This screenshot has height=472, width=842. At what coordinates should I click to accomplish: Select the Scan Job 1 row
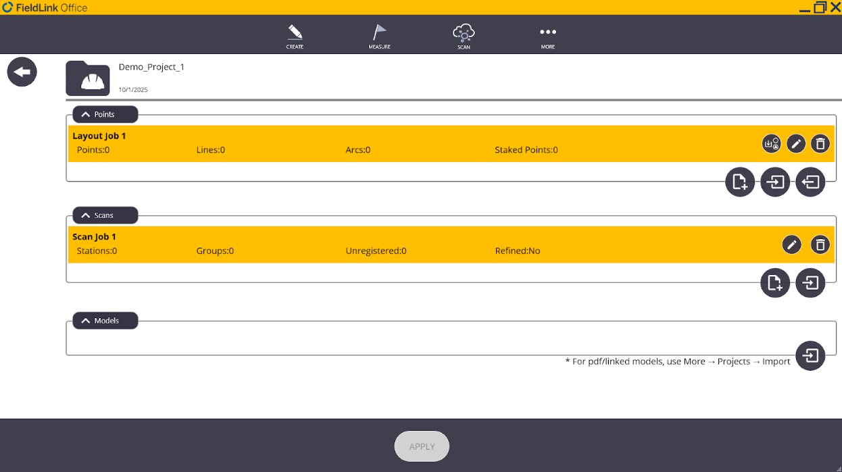(x=405, y=244)
